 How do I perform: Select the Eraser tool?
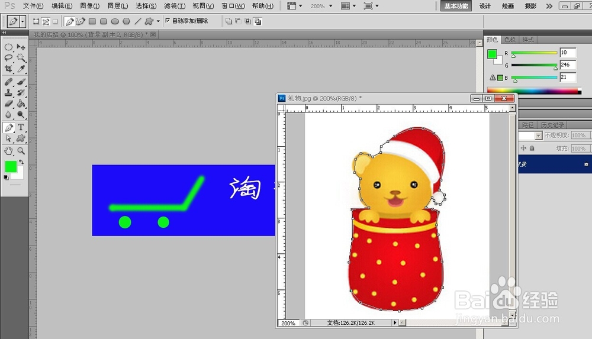(8, 104)
